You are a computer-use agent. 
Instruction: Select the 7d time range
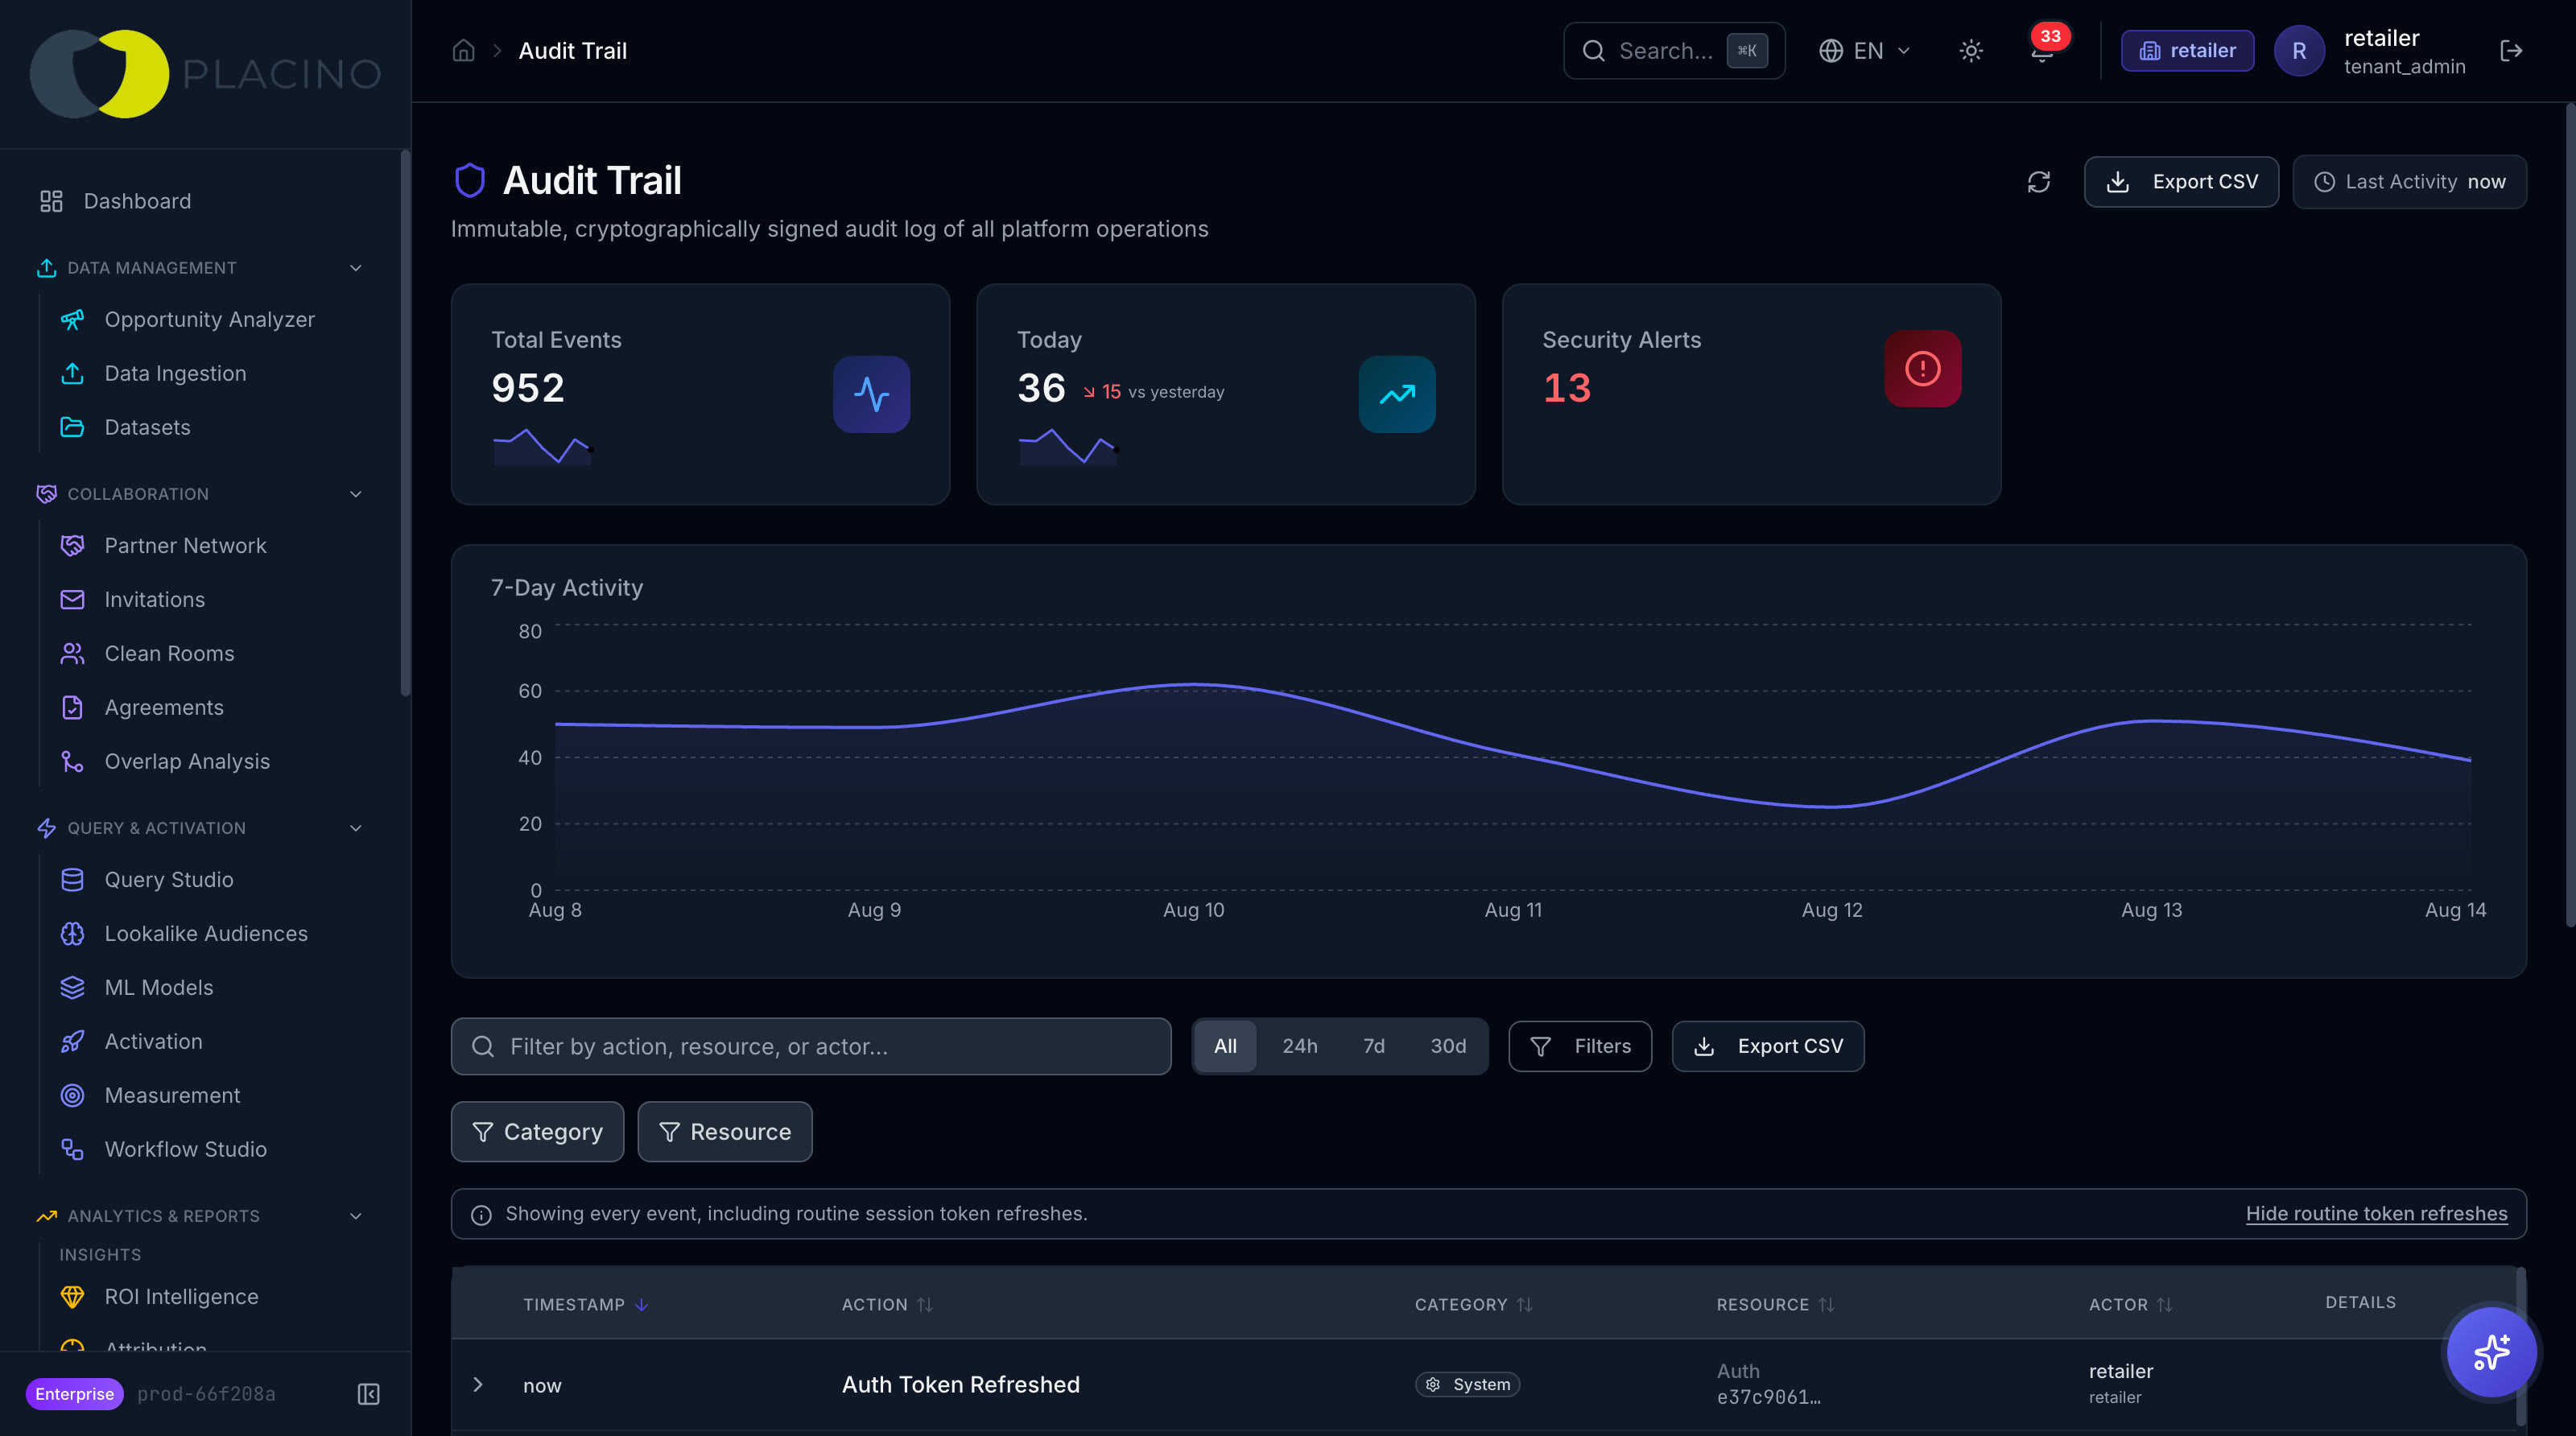coord(1373,1046)
